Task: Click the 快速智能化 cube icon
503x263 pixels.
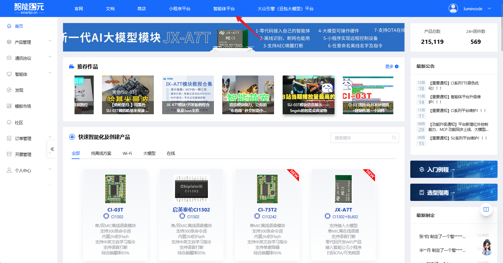Action: [72, 137]
